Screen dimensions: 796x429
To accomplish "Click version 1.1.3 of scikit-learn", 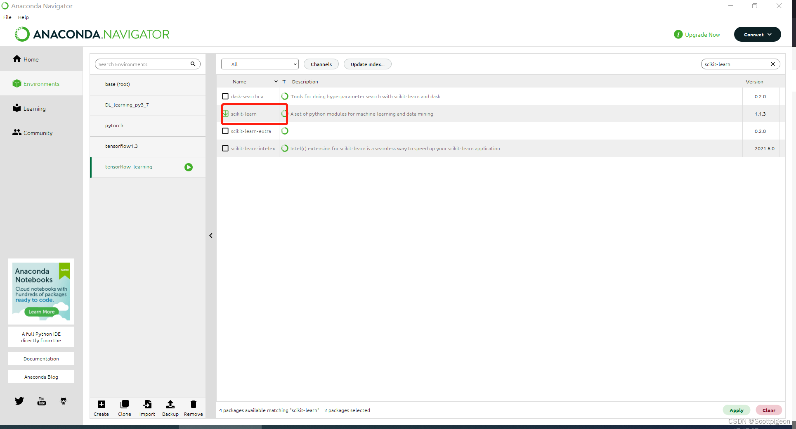I will point(760,114).
